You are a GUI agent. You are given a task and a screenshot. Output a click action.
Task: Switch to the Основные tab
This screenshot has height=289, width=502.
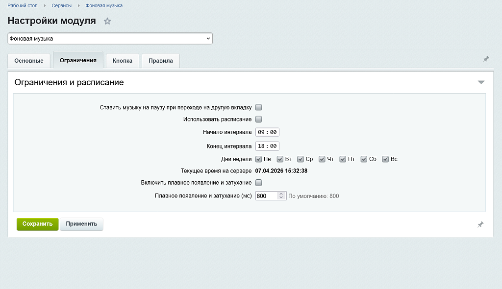tap(29, 61)
